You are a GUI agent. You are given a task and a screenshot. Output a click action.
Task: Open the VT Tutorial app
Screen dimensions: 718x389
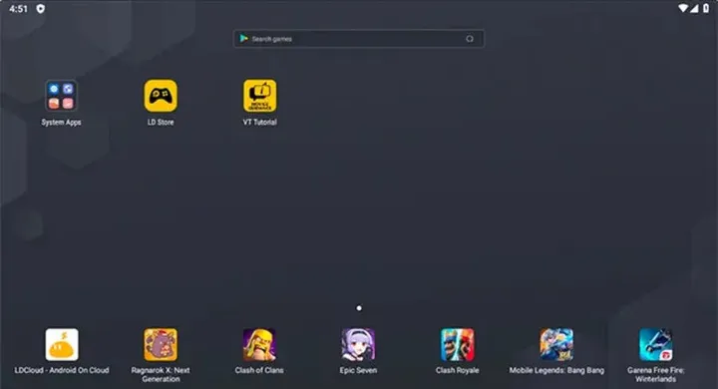259,96
